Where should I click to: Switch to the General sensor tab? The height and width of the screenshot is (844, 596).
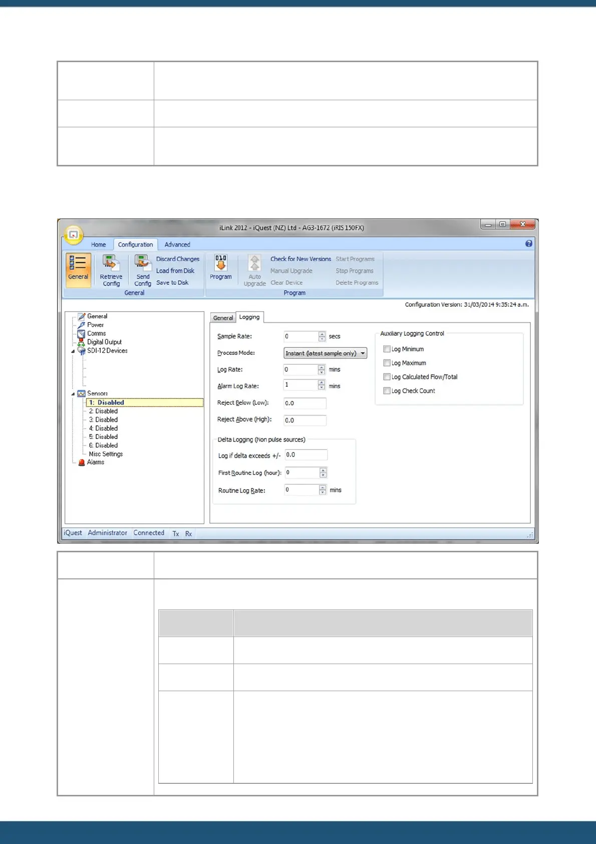tap(223, 318)
